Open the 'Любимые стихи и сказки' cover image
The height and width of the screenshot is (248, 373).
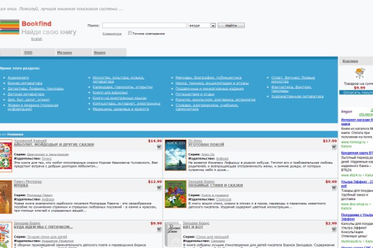[x=176, y=194]
